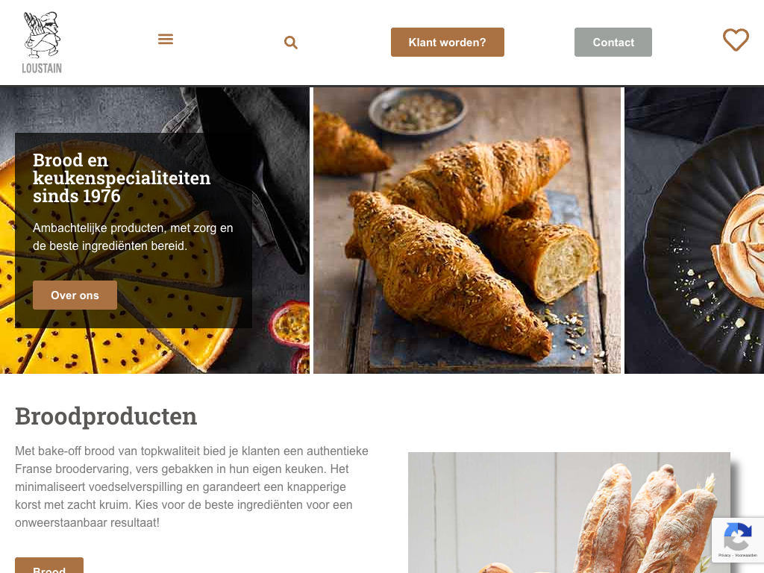Click the Ambachtelijke producten hero subtitle
764x573 pixels.
point(133,237)
